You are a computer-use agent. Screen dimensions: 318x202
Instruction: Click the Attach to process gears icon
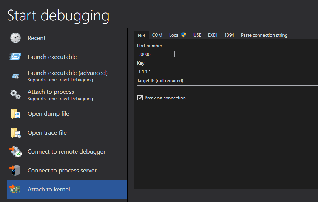pyautogui.click(x=15, y=95)
